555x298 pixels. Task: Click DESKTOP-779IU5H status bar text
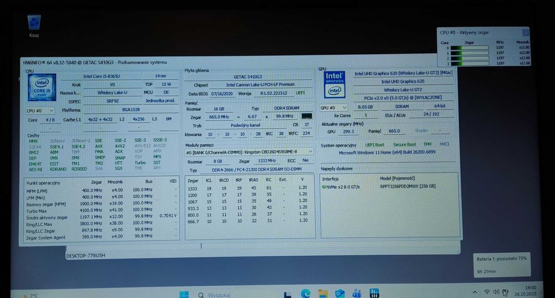point(86,255)
